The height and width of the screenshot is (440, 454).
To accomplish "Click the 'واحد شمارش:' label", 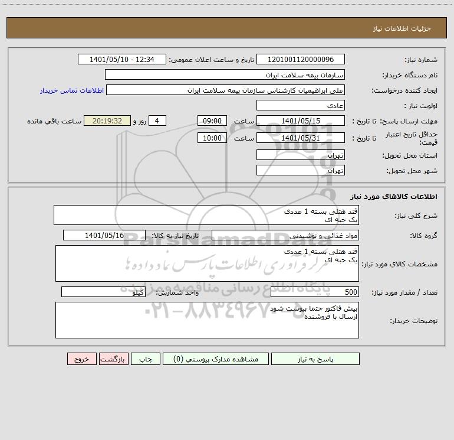I will point(177,293).
